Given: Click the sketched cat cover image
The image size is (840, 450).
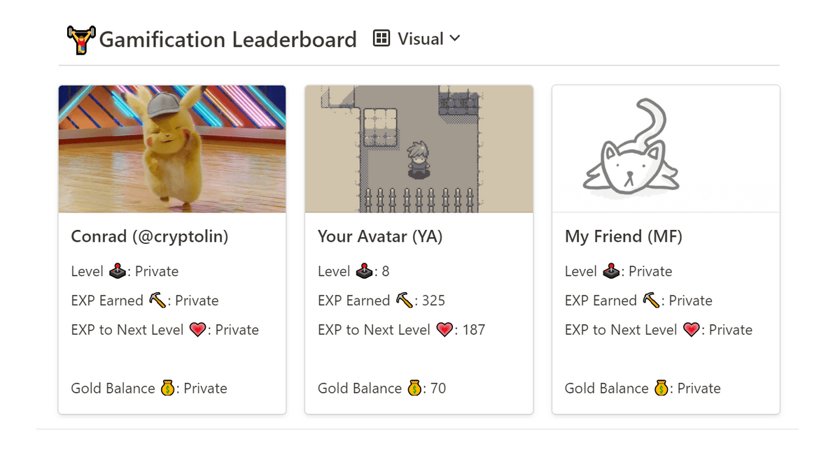Looking at the screenshot, I should click(666, 149).
